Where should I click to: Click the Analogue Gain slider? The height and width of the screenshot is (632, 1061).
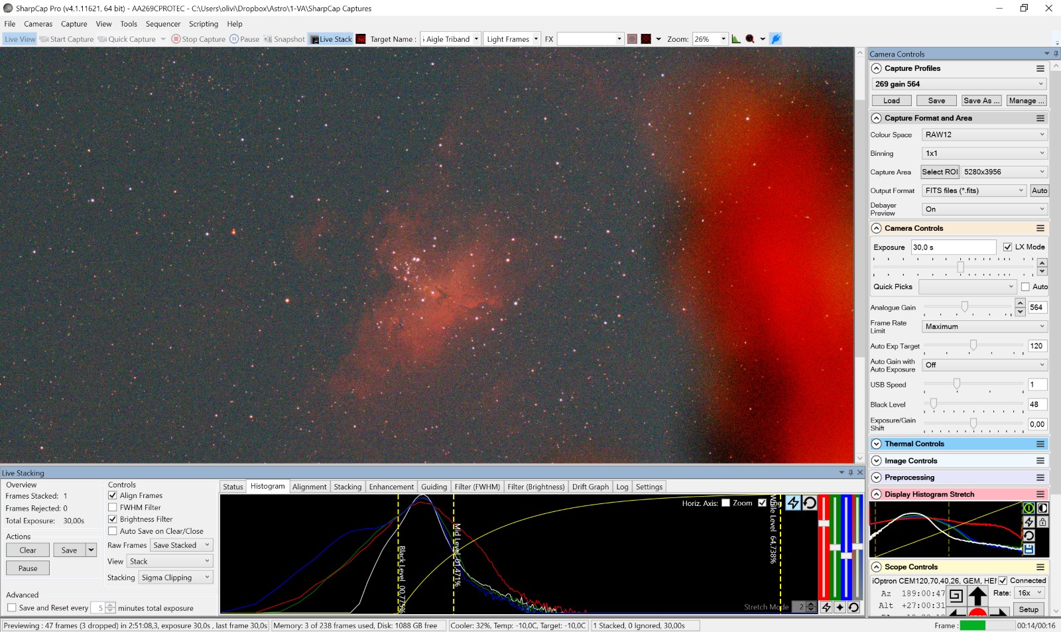(x=965, y=307)
